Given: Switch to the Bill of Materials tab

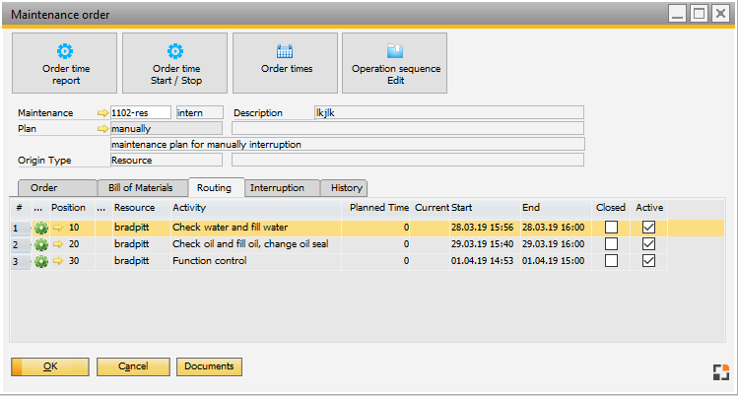Looking at the screenshot, I should 139,188.
